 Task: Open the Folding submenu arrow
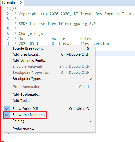click(91, 121)
